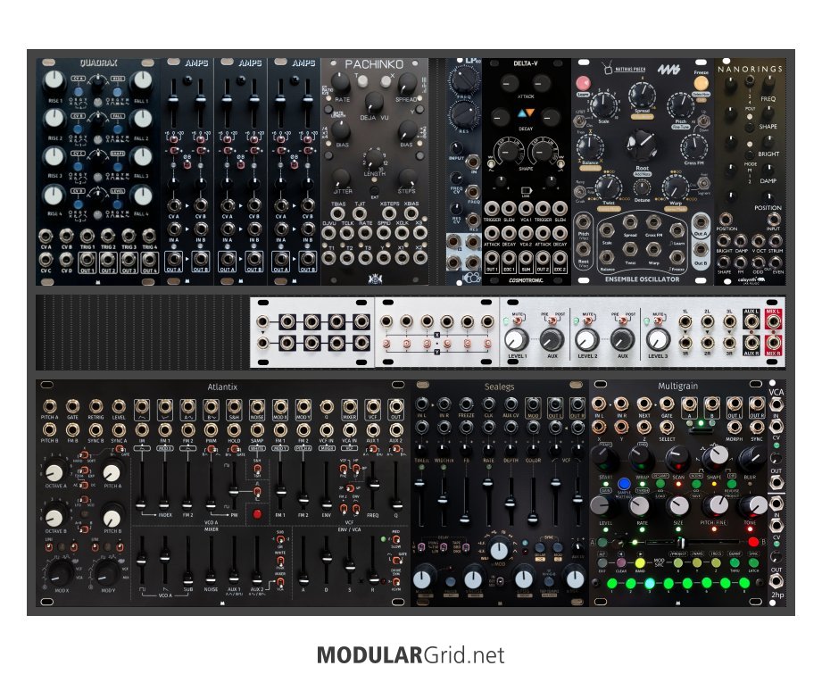Click the FREQ knob on the LP40 filter
The image size is (822, 674).
463,82
